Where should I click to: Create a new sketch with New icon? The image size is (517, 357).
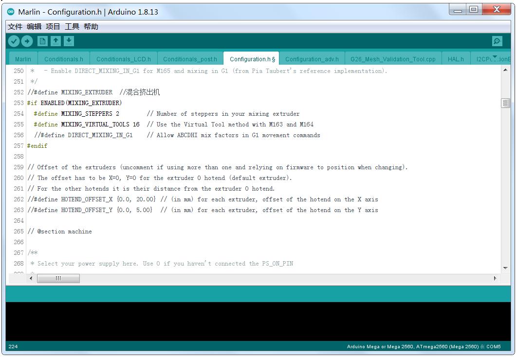coord(42,41)
